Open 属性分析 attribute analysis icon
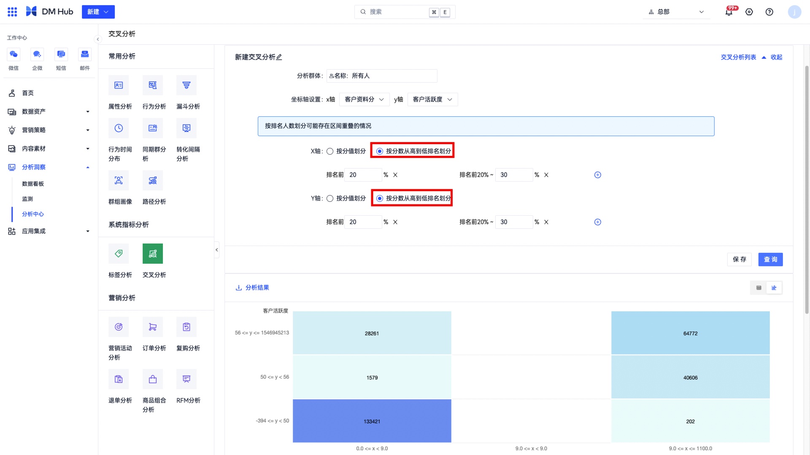This screenshot has width=810, height=455. pos(119,85)
